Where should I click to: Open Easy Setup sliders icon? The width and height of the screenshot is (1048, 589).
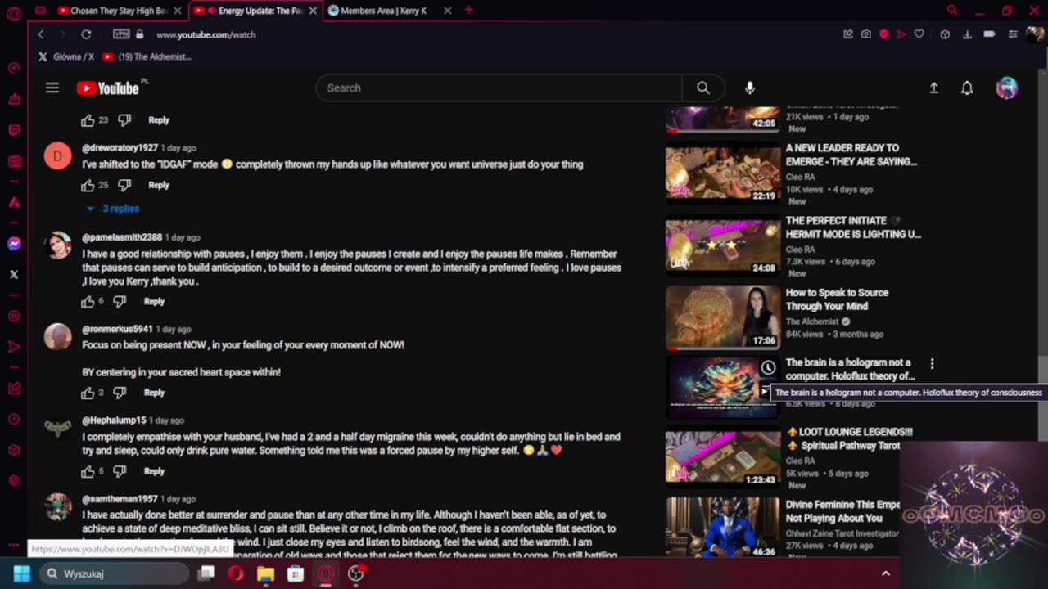pos(1013,34)
